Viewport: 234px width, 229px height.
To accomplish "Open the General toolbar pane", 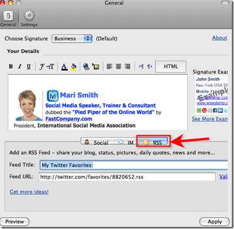I will click(x=8, y=19).
